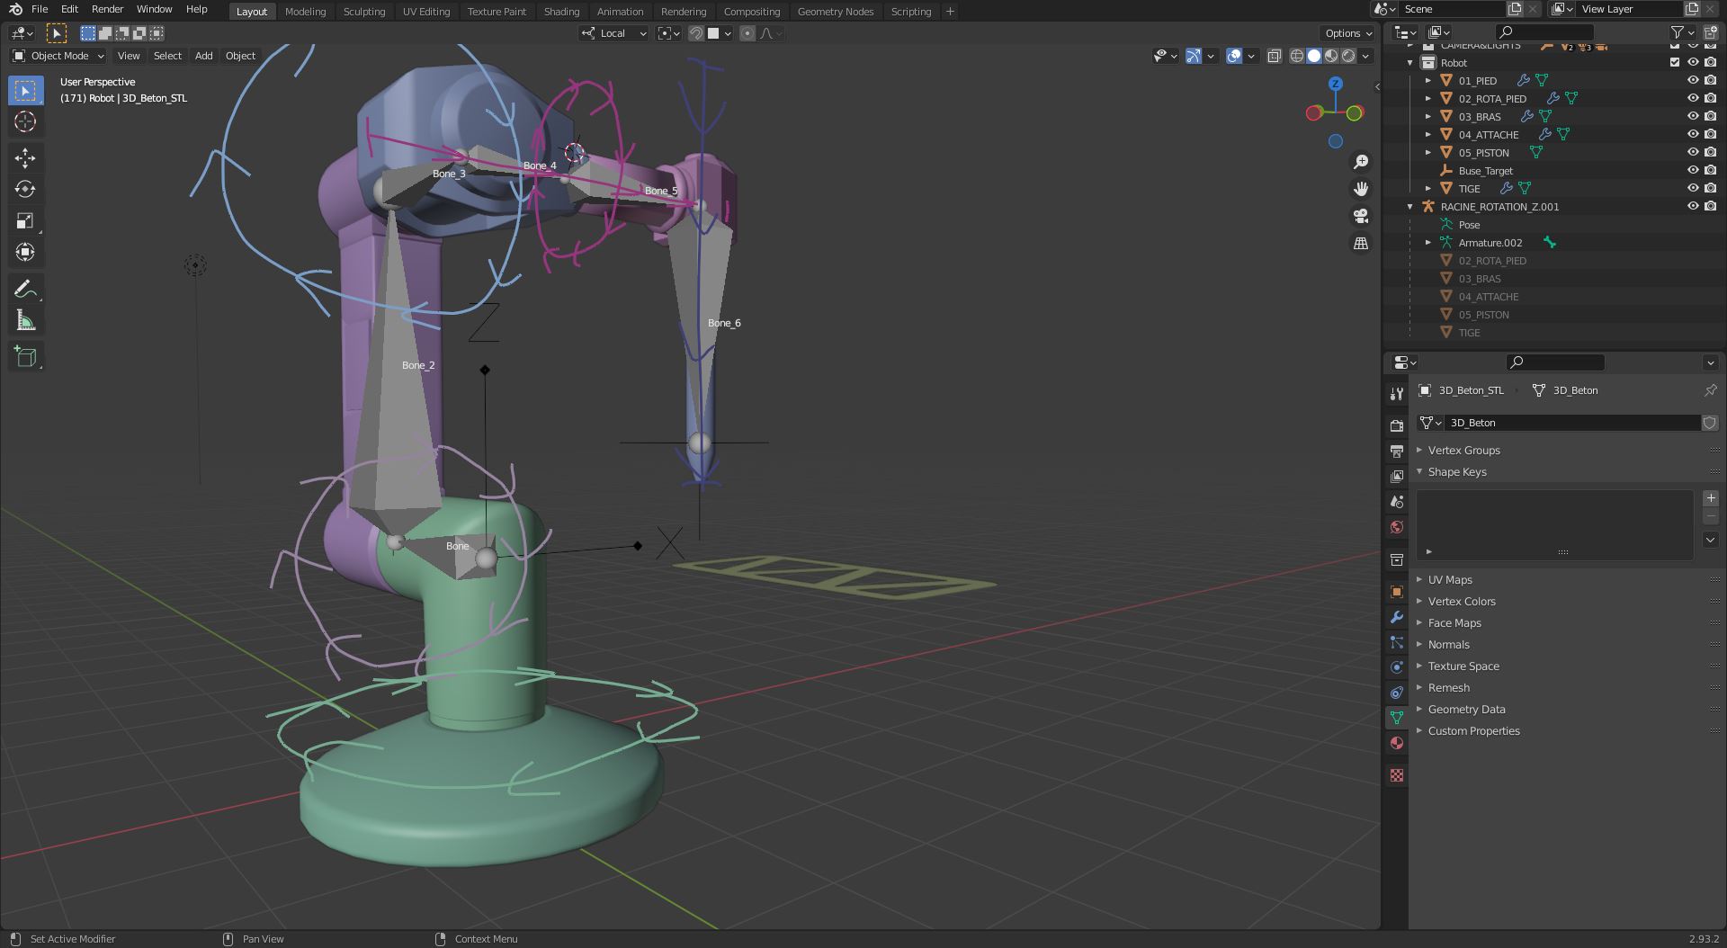
Task: Open Local transform orientation dropdown
Action: pos(613,33)
